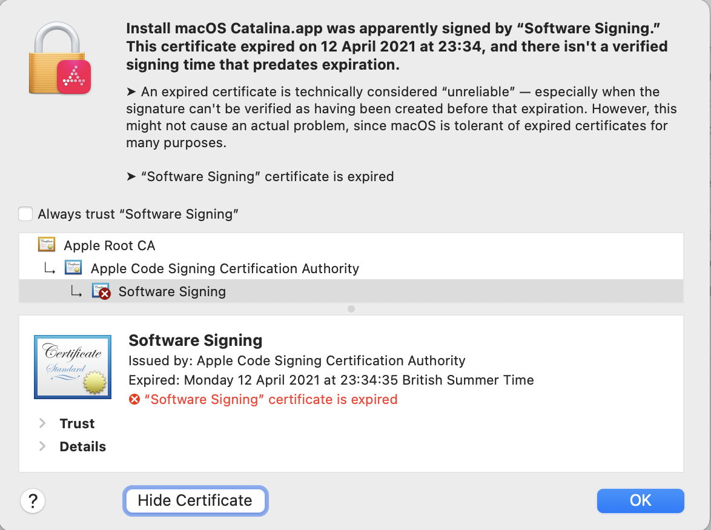Click the red "certificate is expired" status text
Viewport: 711px width, 530px height.
click(x=271, y=400)
